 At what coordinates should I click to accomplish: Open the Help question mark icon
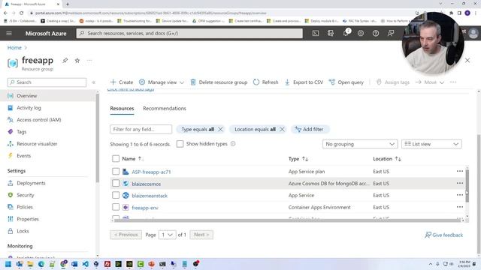pyautogui.click(x=376, y=33)
